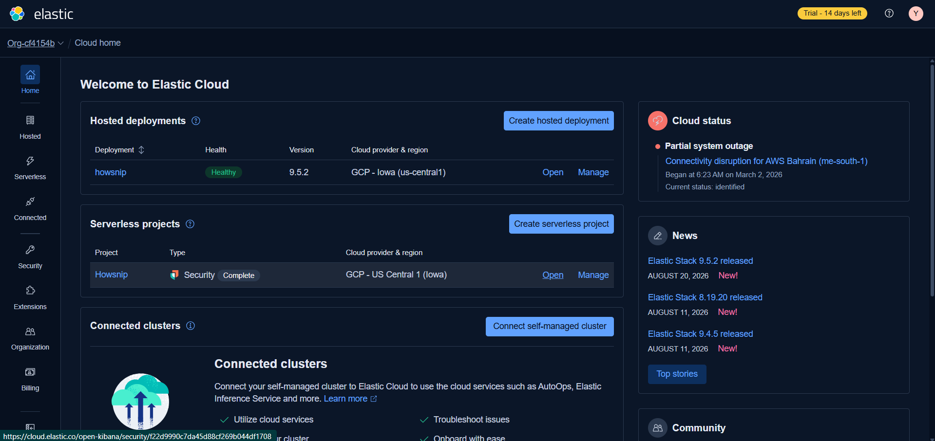
Task: Show Hosted deployments help tooltip icon
Action: (x=196, y=121)
